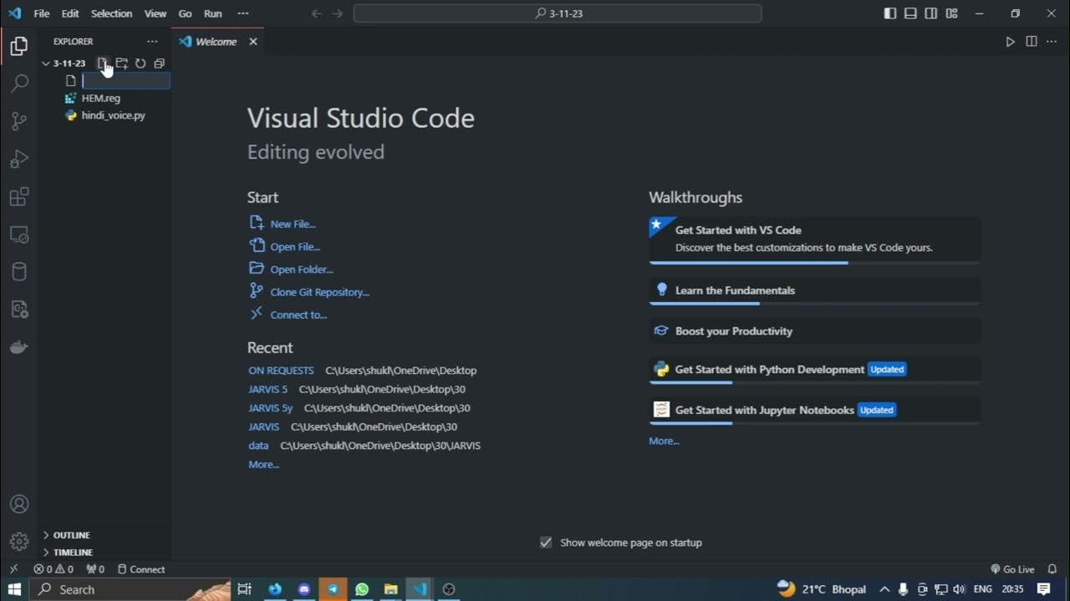This screenshot has width=1070, height=601.
Task: Click More... under Walkthroughs
Action: 665,441
